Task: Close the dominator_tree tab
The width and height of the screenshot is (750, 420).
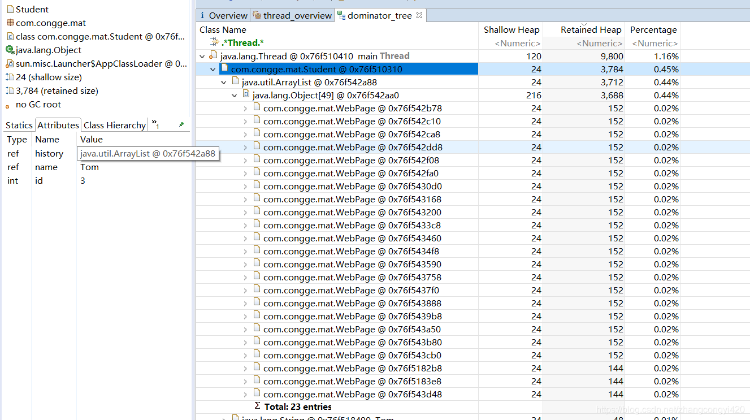Action: tap(419, 15)
